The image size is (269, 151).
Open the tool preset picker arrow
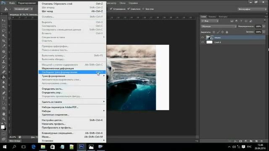coord(10,9)
